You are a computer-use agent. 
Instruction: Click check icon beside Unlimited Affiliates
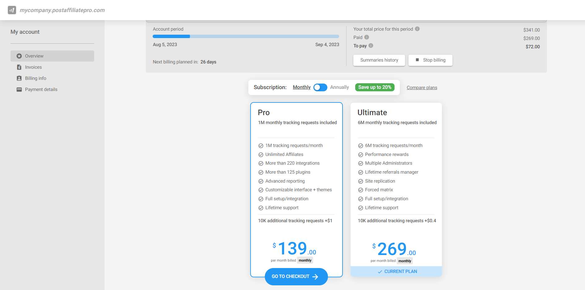coord(261,155)
